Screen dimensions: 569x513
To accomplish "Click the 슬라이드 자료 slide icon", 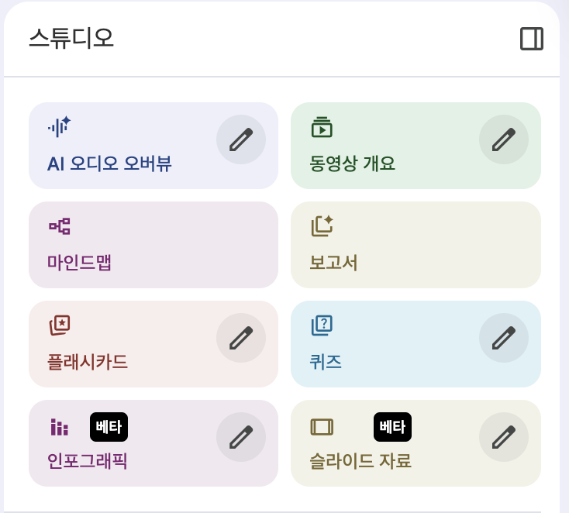I will click(322, 427).
